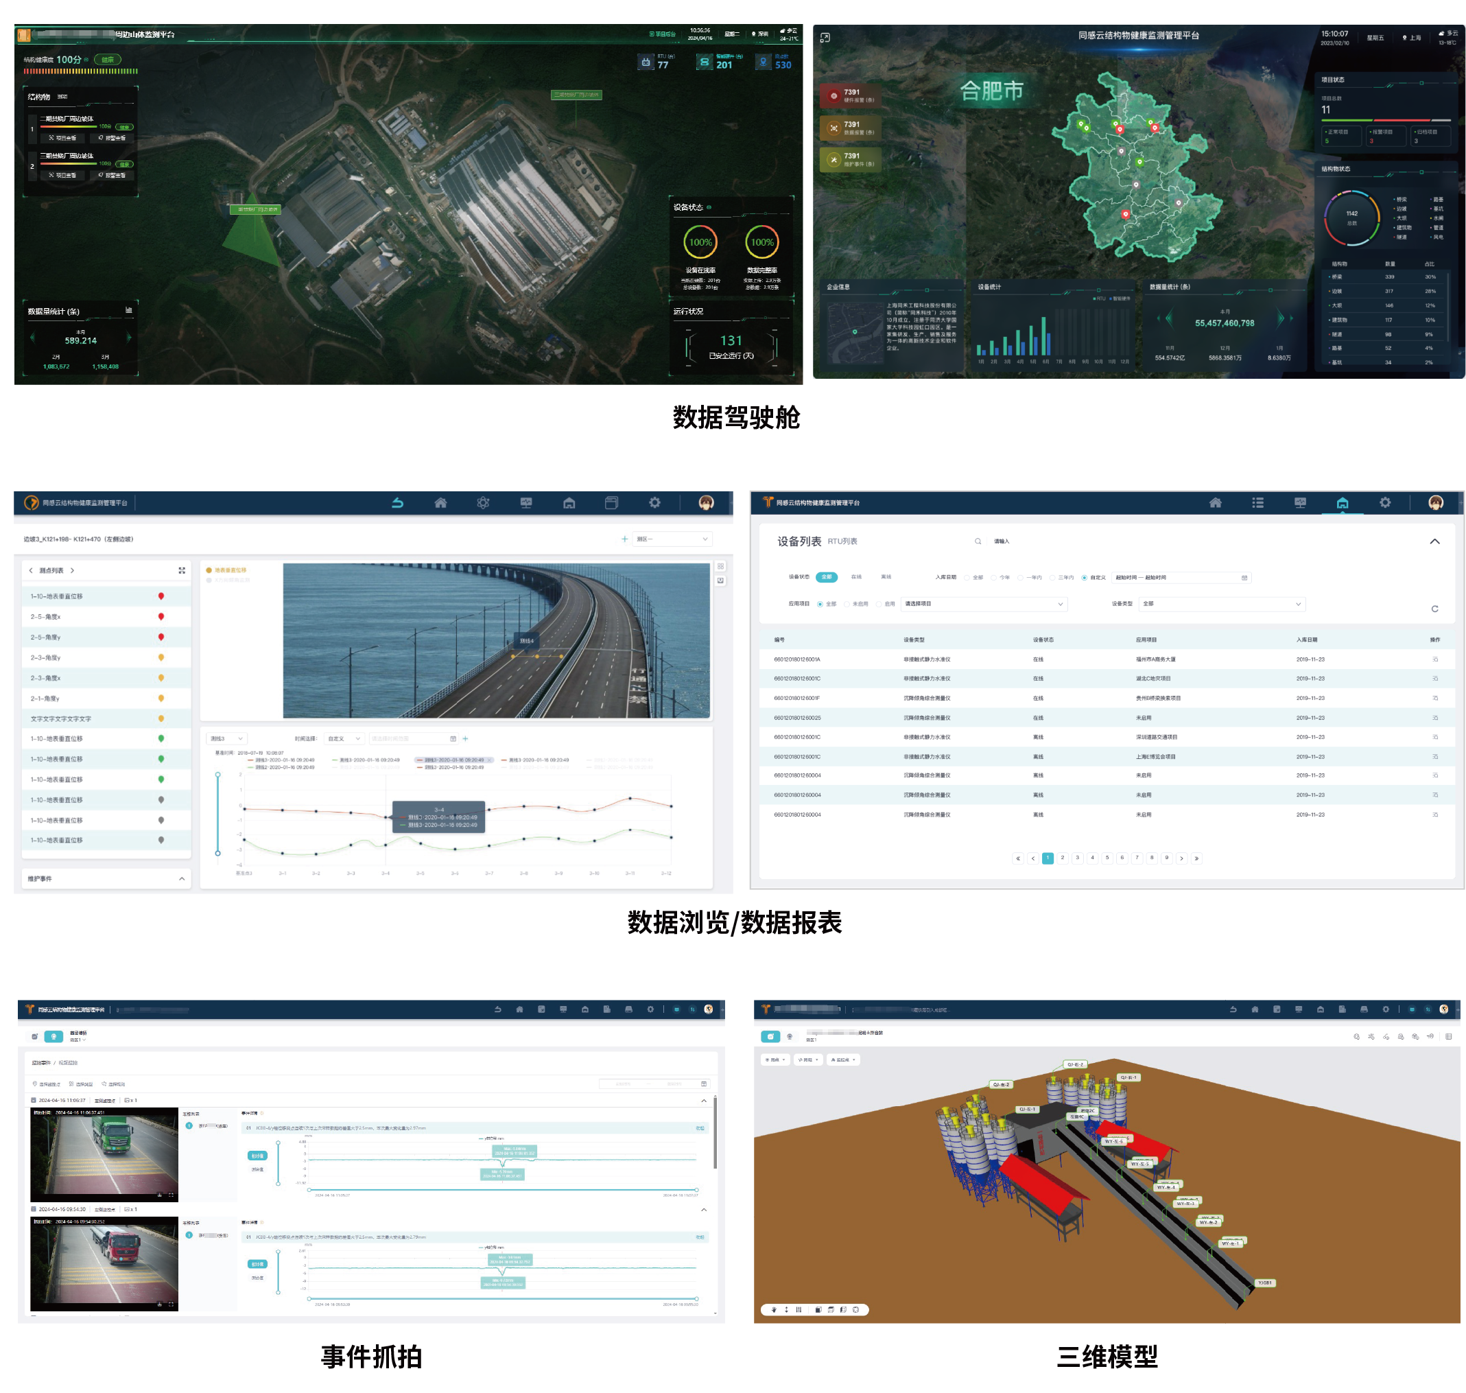The width and height of the screenshot is (1466, 1393).
Task: Open the green truck capture thumbnail
Action: pos(104,1155)
